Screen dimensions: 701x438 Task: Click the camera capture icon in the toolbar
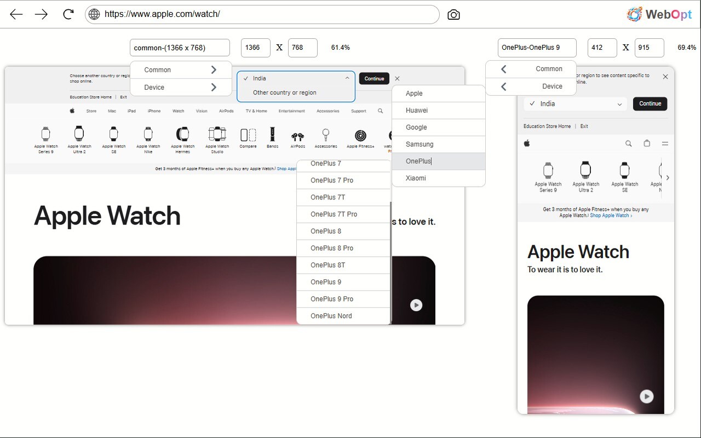[x=453, y=15]
